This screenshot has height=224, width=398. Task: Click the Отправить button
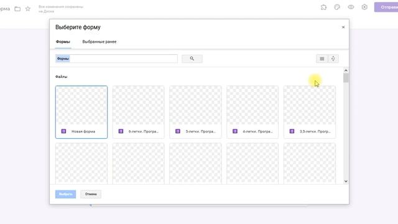(386, 7)
